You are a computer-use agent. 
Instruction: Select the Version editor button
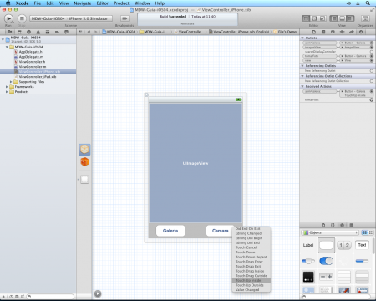323,18
